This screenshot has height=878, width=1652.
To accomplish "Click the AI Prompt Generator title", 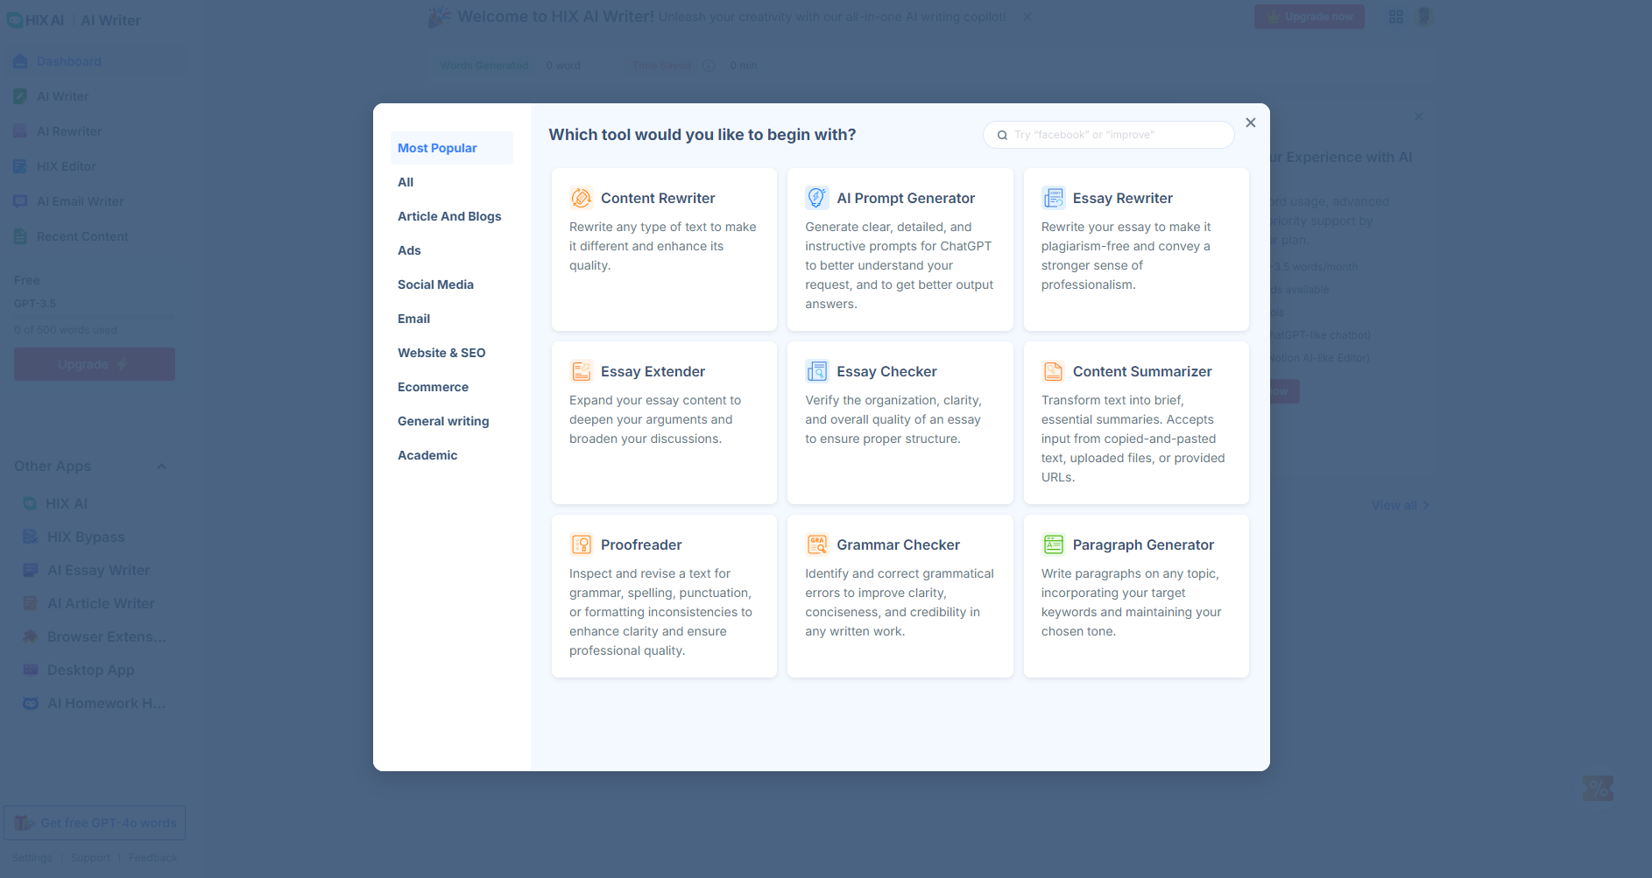I will pyautogui.click(x=906, y=198).
